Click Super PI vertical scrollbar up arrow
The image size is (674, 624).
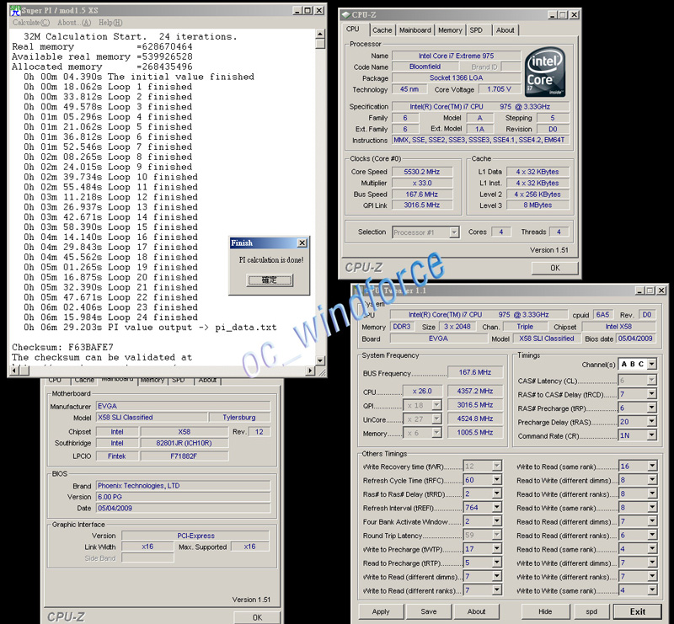pos(320,35)
